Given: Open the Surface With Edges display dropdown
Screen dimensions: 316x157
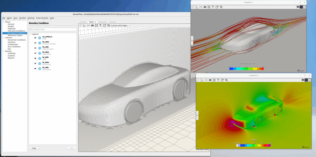Looking at the screenshot, I should pyautogui.click(x=120, y=26).
